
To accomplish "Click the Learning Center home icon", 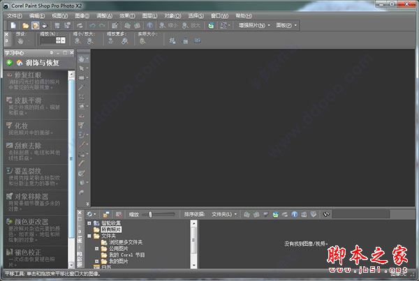I will coord(20,63).
